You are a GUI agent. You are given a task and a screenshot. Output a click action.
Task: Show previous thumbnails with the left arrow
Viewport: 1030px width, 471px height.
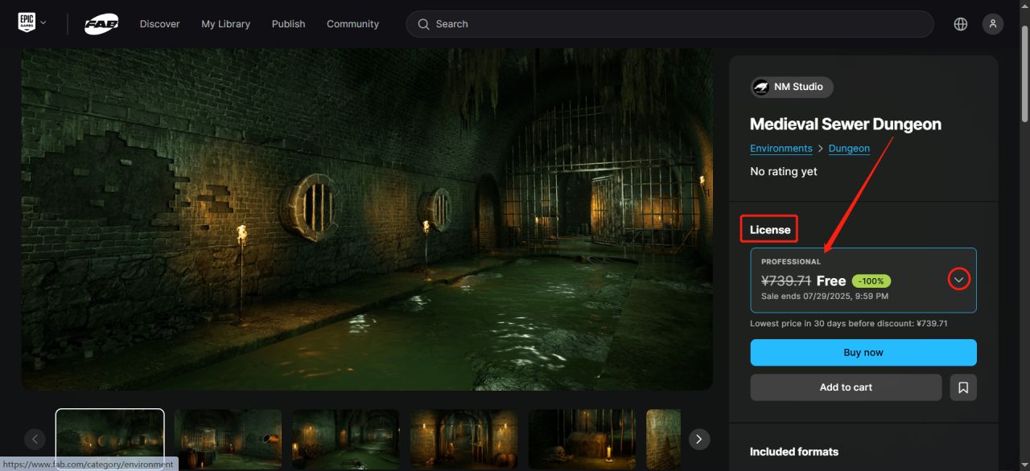[x=35, y=439]
